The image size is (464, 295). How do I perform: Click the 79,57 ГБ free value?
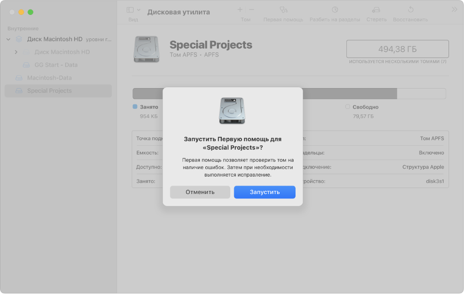[363, 116]
